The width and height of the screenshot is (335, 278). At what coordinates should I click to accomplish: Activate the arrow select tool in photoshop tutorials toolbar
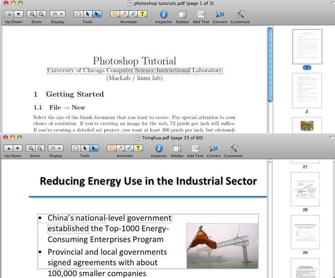(x=87, y=14)
